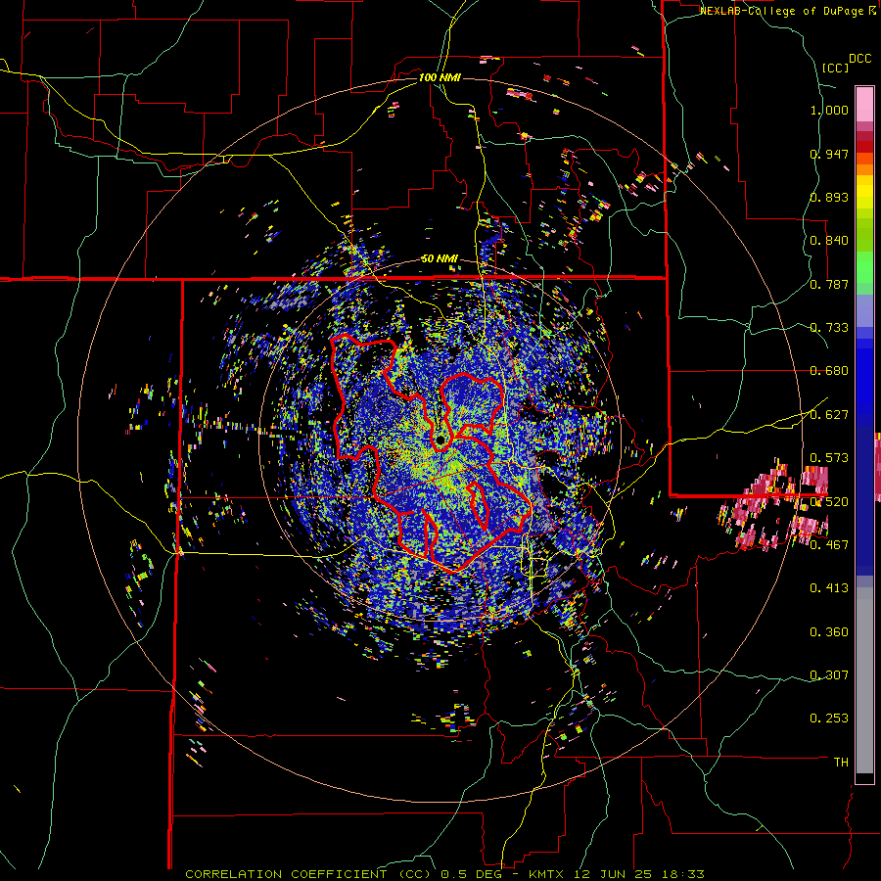Click the 0.787 legend value
The height and width of the screenshot is (881, 881).
click(x=829, y=284)
